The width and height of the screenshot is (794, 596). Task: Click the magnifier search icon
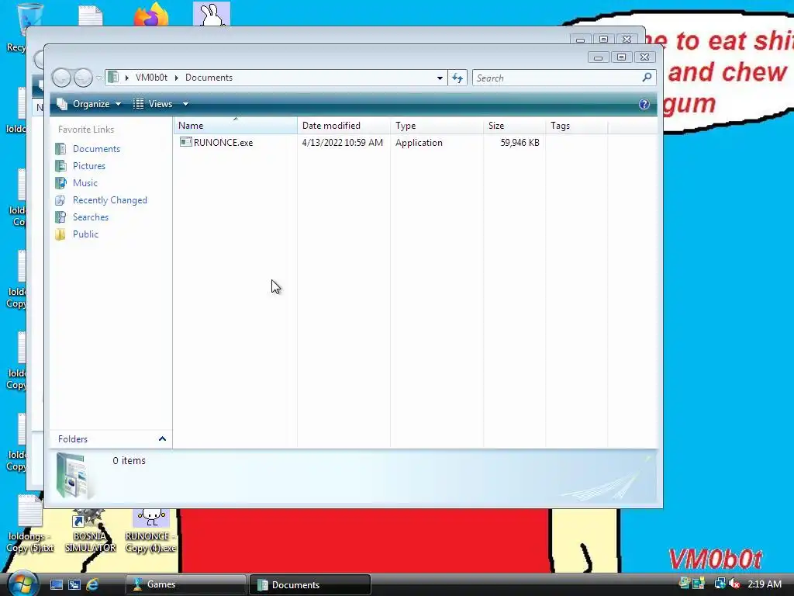(x=647, y=78)
